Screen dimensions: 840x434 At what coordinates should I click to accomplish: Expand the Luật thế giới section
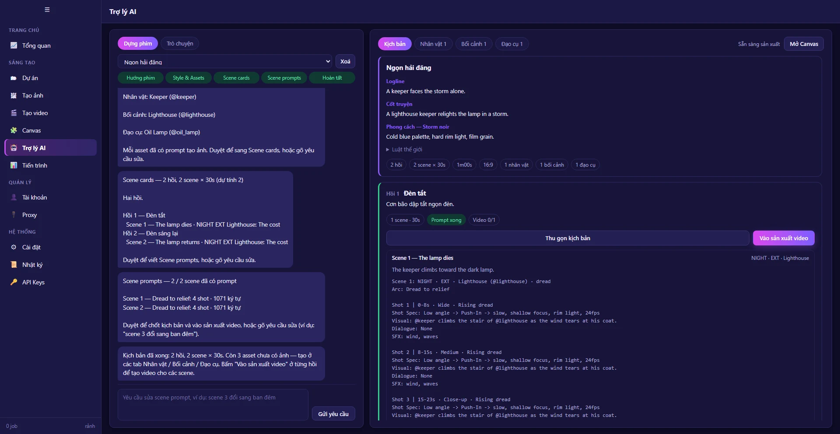pos(404,150)
